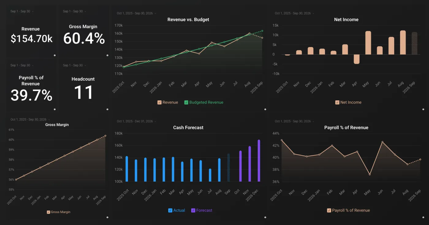Open the date range dropdown on the Gross Margin card
429x225 pixels.
coord(74,11)
